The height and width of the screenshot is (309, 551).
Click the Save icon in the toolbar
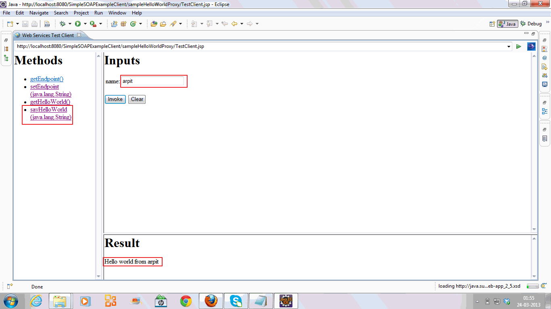coord(25,23)
